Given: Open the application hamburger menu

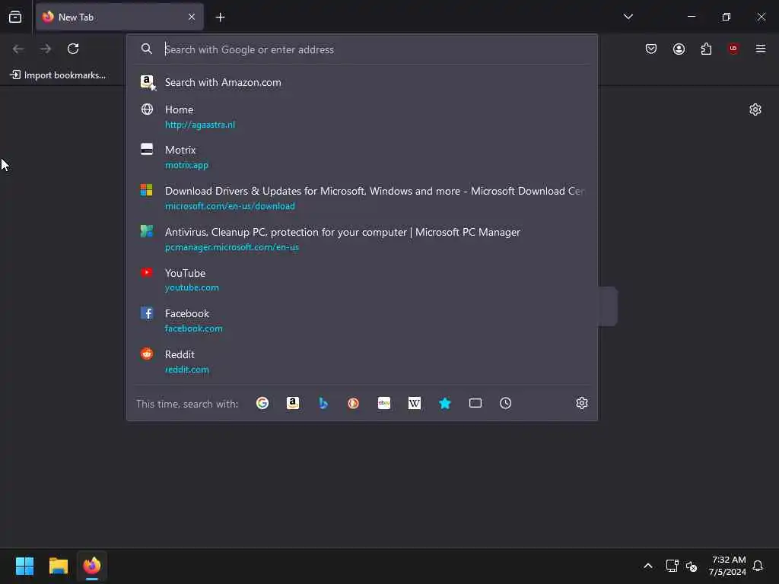Looking at the screenshot, I should pyautogui.click(x=760, y=49).
